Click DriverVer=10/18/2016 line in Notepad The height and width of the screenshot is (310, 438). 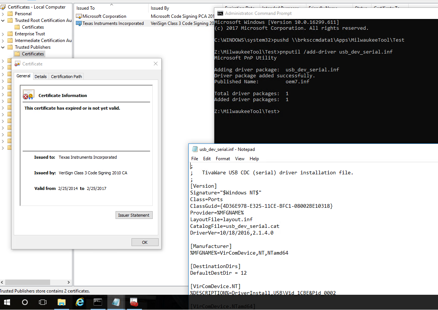coord(232,233)
